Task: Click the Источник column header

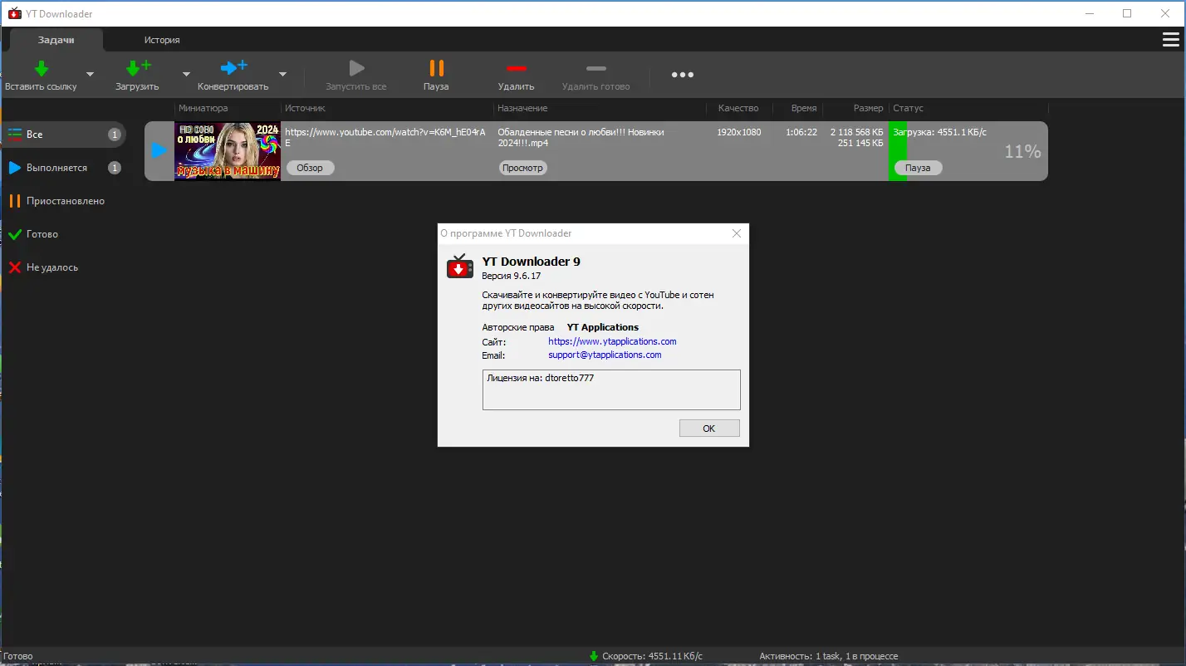Action: click(305, 108)
